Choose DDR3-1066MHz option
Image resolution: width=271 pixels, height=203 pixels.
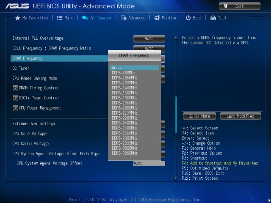[x=124, y=78]
